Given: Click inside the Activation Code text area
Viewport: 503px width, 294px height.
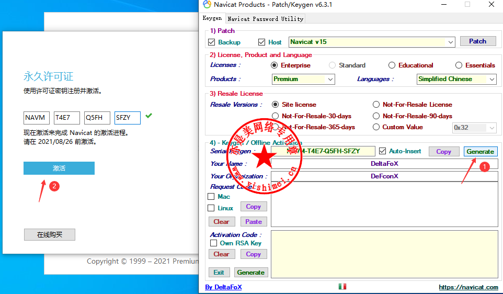Looking at the screenshot, I should tap(384, 254).
